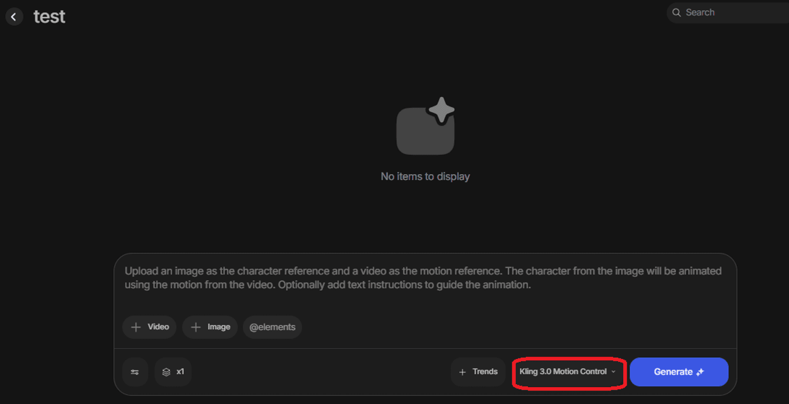
Task: Click the plus icon on Trends
Action: pyautogui.click(x=463, y=372)
